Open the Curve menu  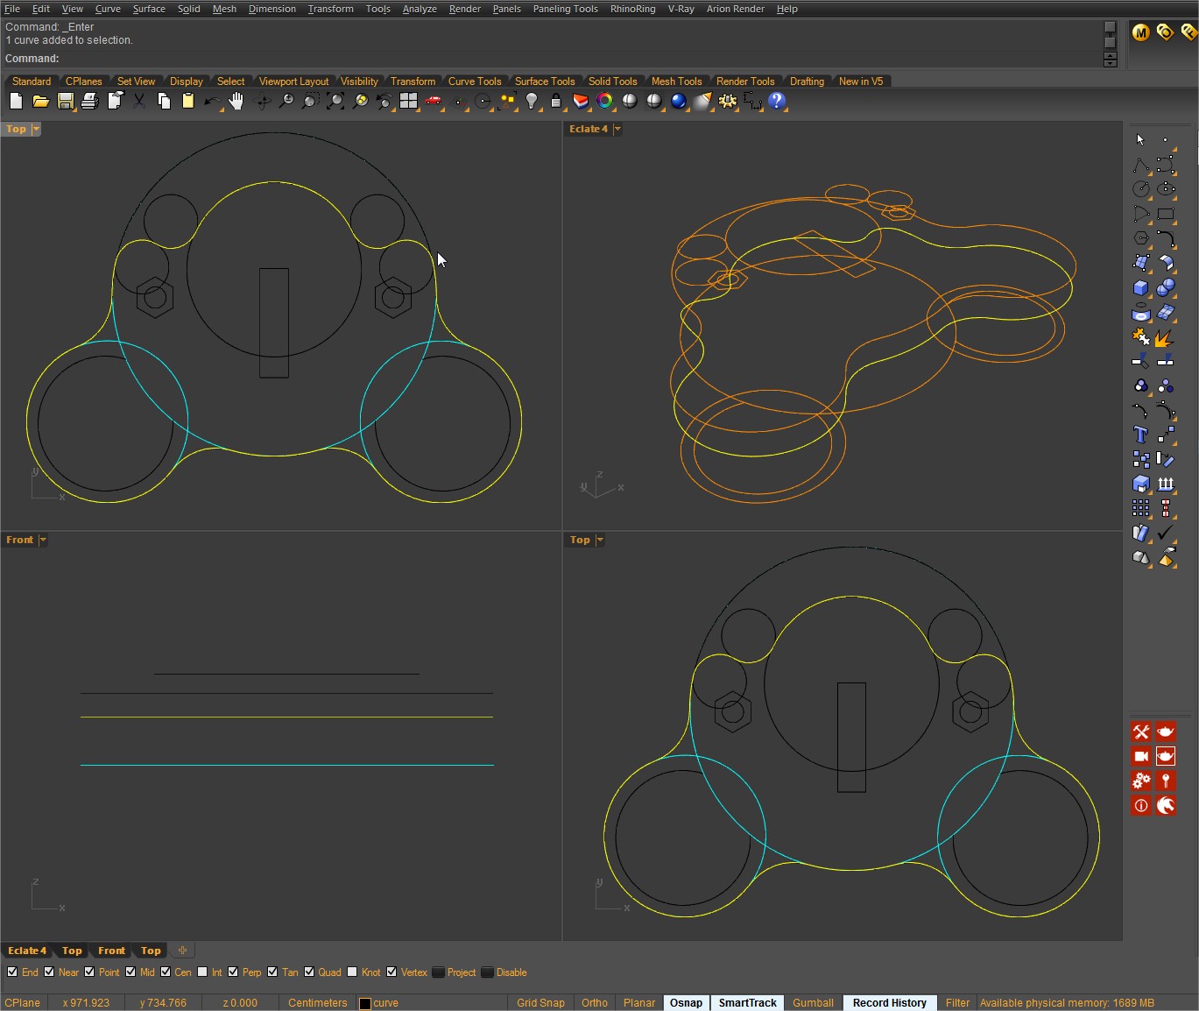pyautogui.click(x=108, y=9)
